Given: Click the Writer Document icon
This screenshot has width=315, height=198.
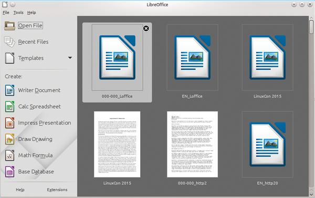Looking at the screenshot, I should [x=9, y=90].
